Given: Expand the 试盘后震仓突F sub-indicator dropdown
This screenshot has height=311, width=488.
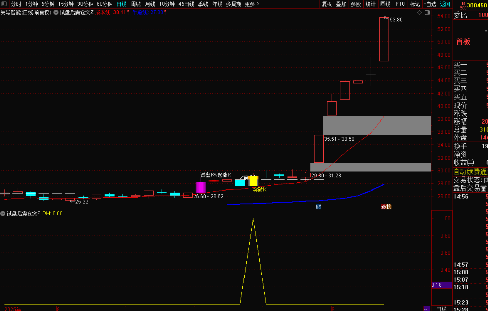Looking at the screenshot, I should point(3,213).
